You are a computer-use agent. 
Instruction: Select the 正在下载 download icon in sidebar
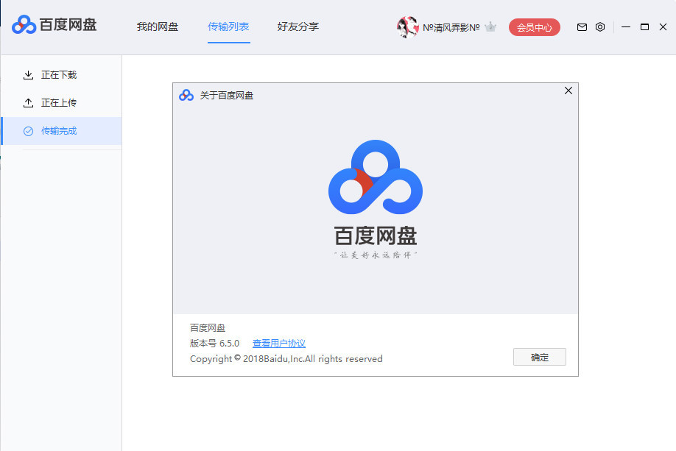coord(28,74)
